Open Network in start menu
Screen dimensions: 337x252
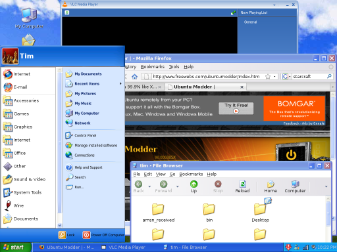point(78,123)
